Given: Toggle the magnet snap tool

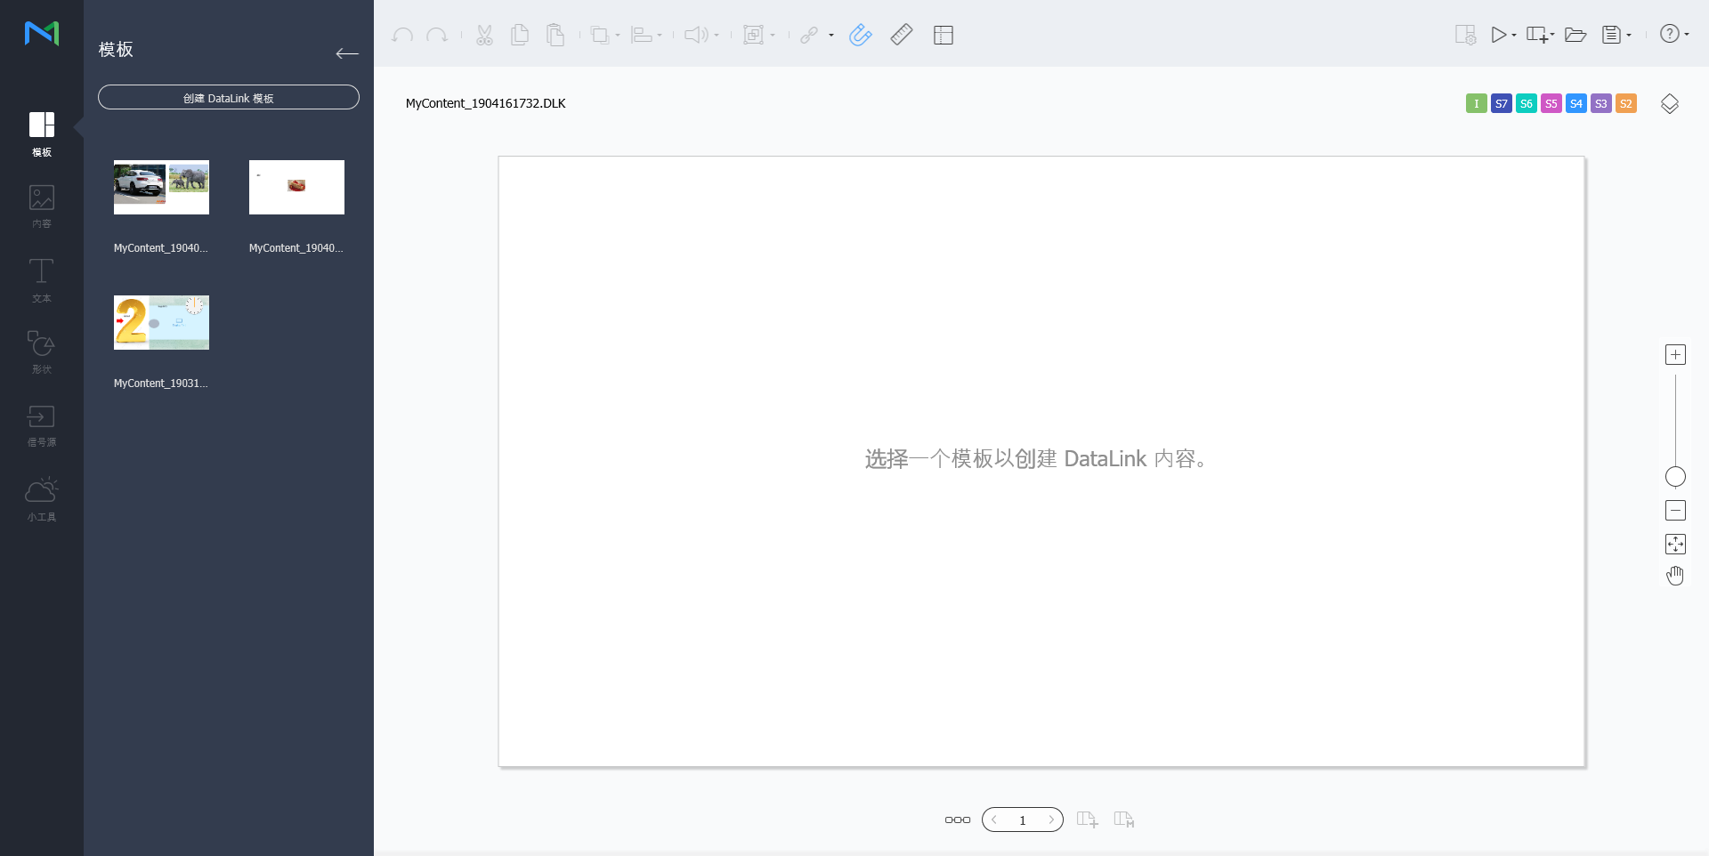Looking at the screenshot, I should tap(860, 35).
